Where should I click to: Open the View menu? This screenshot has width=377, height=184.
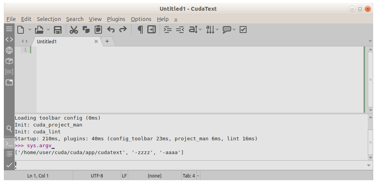pyautogui.click(x=95, y=19)
